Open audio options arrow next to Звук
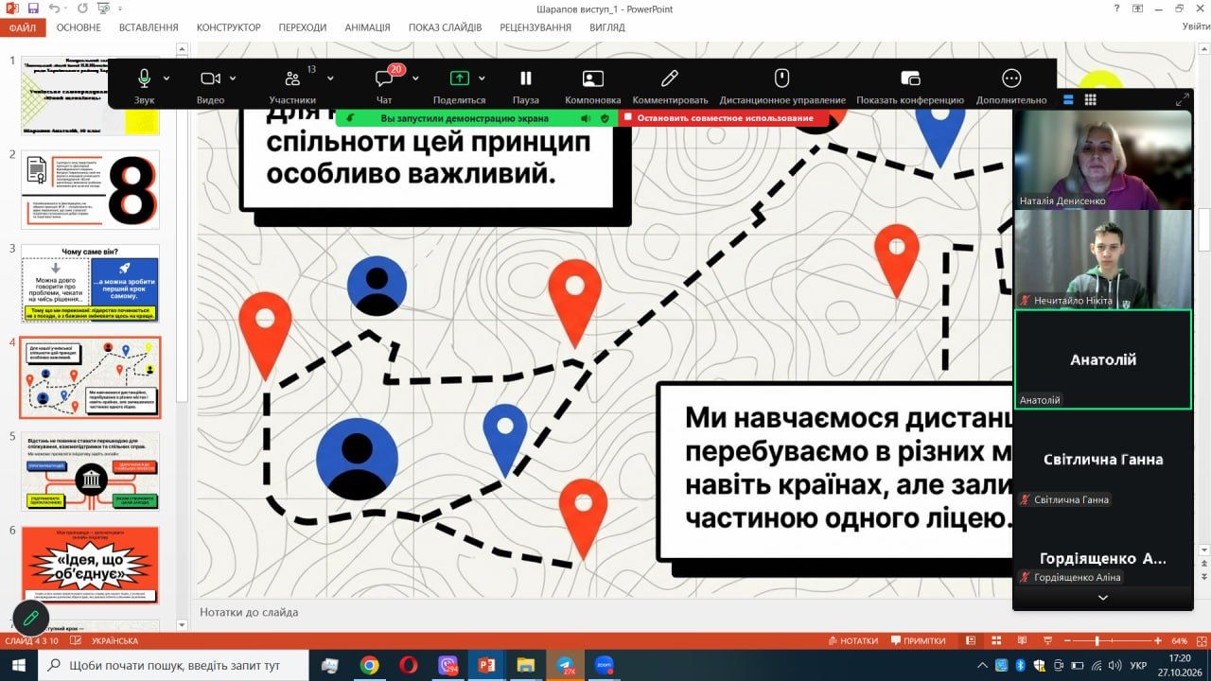The height and width of the screenshot is (681, 1211). pos(167,79)
